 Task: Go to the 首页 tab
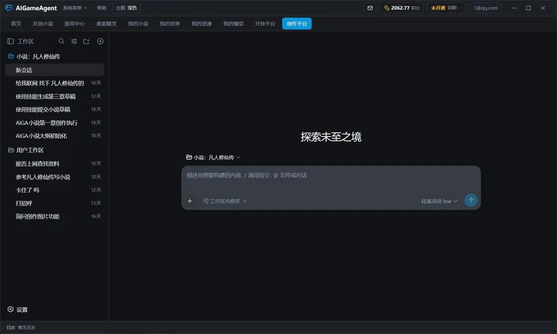click(16, 24)
